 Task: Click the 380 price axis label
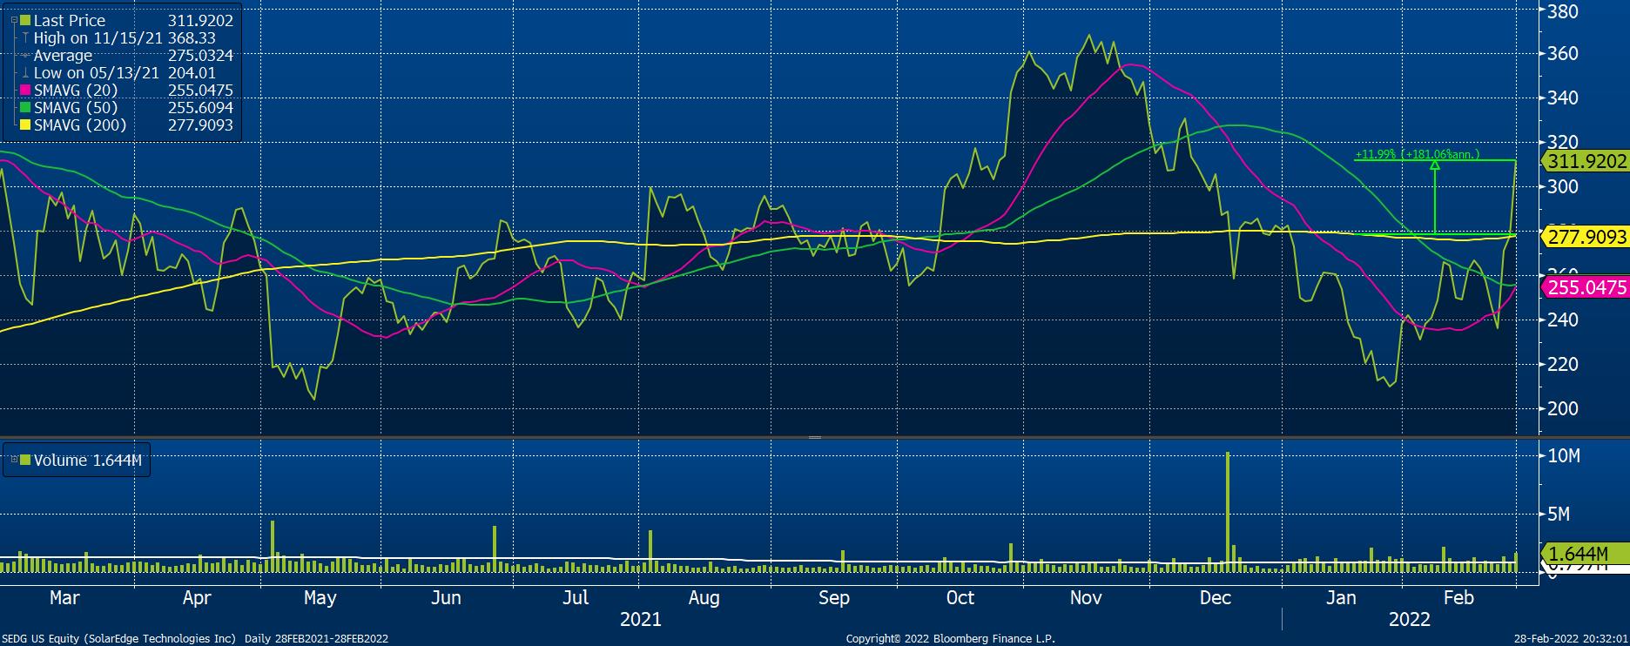click(x=1564, y=10)
